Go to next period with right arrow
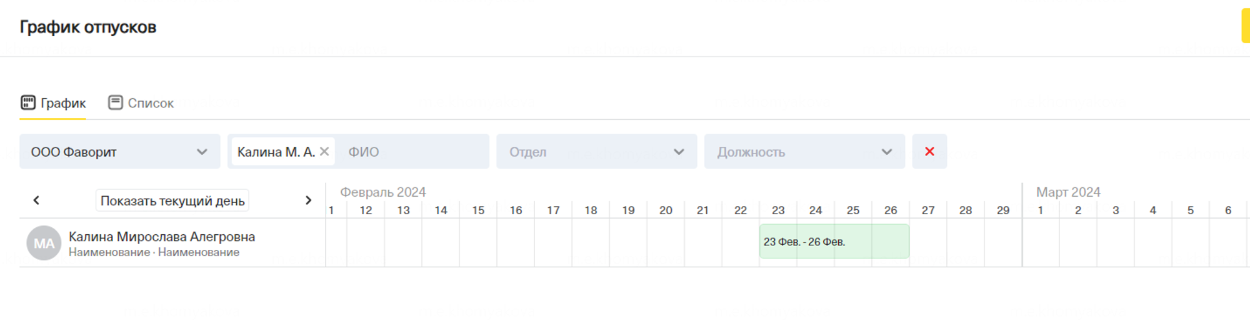1250x321 pixels. click(308, 200)
